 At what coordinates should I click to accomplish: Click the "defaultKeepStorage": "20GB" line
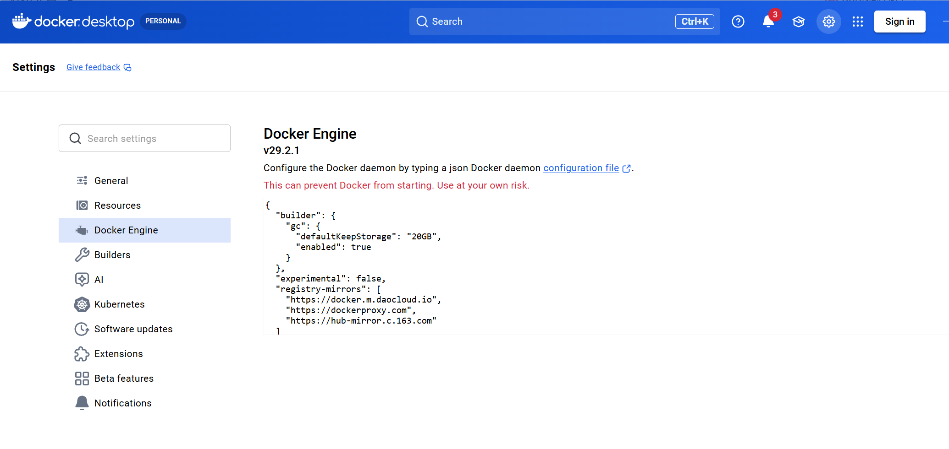click(368, 237)
